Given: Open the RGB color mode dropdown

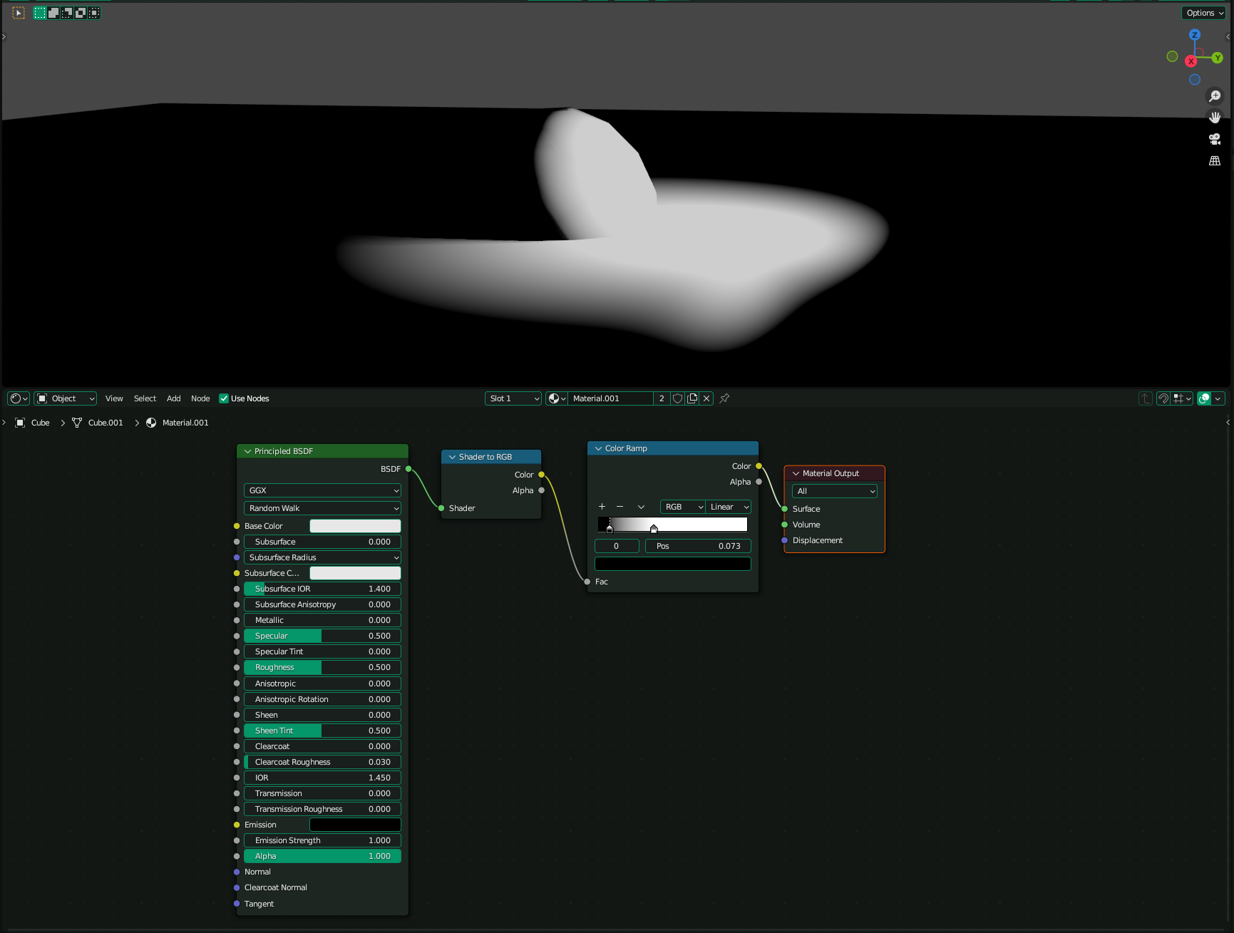Looking at the screenshot, I should coord(683,507).
